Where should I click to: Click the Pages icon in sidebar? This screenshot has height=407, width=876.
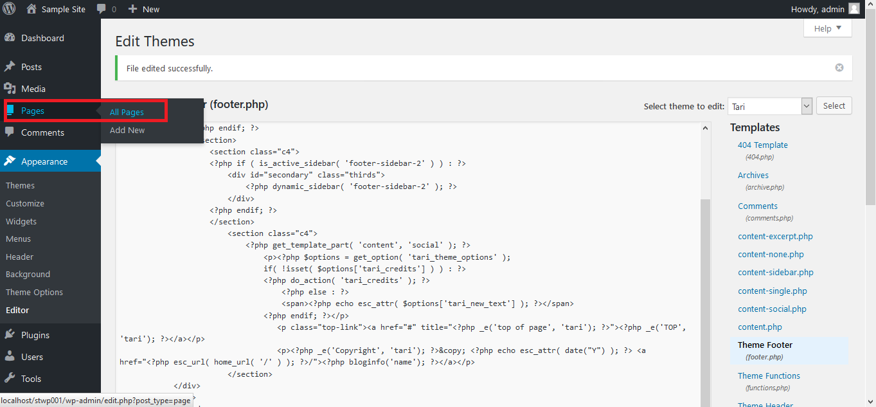tap(10, 111)
